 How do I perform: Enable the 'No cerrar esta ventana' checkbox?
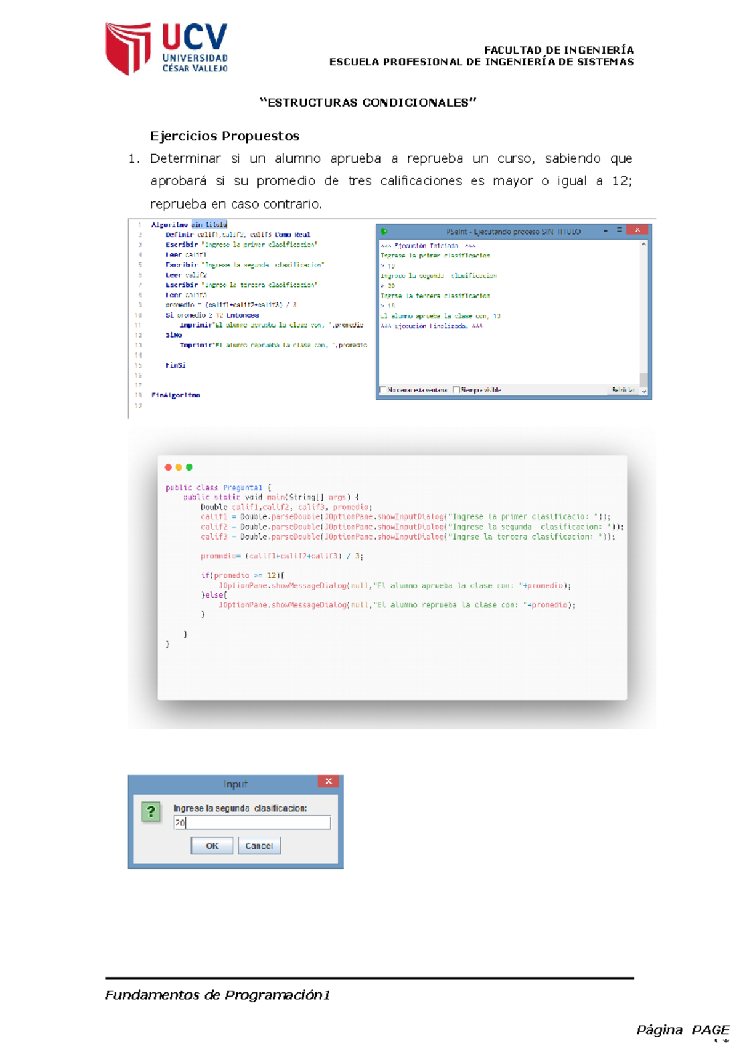click(x=383, y=390)
